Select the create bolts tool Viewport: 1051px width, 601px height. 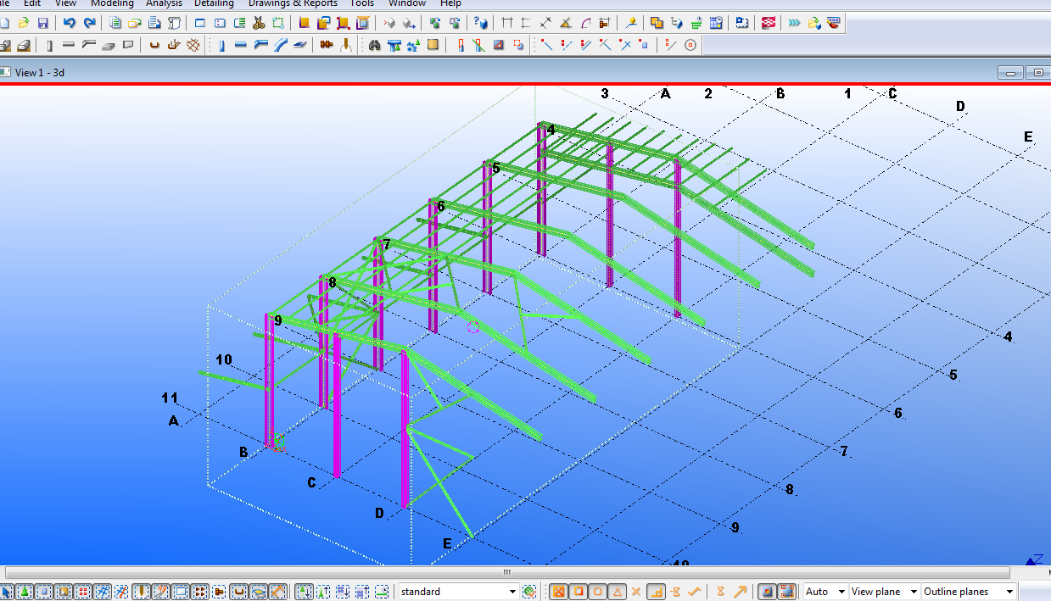326,45
